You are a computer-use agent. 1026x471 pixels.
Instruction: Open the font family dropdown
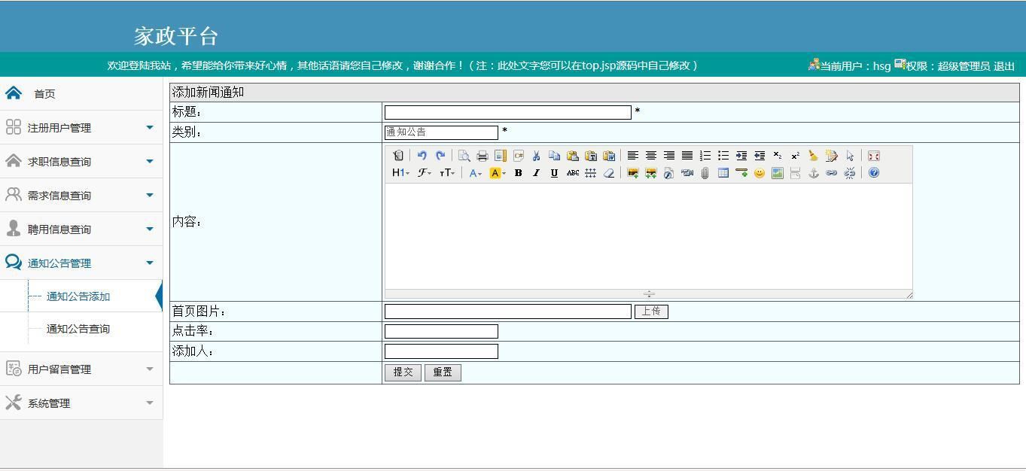tap(425, 173)
